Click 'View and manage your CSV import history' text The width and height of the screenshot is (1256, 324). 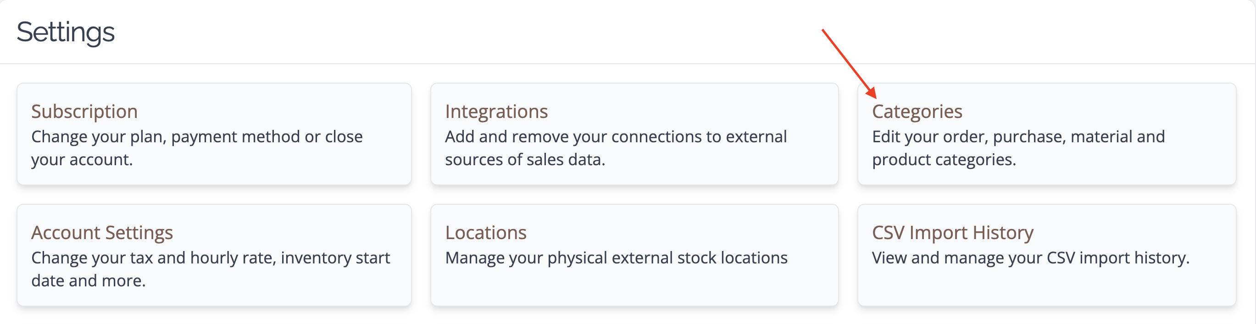pos(1031,257)
